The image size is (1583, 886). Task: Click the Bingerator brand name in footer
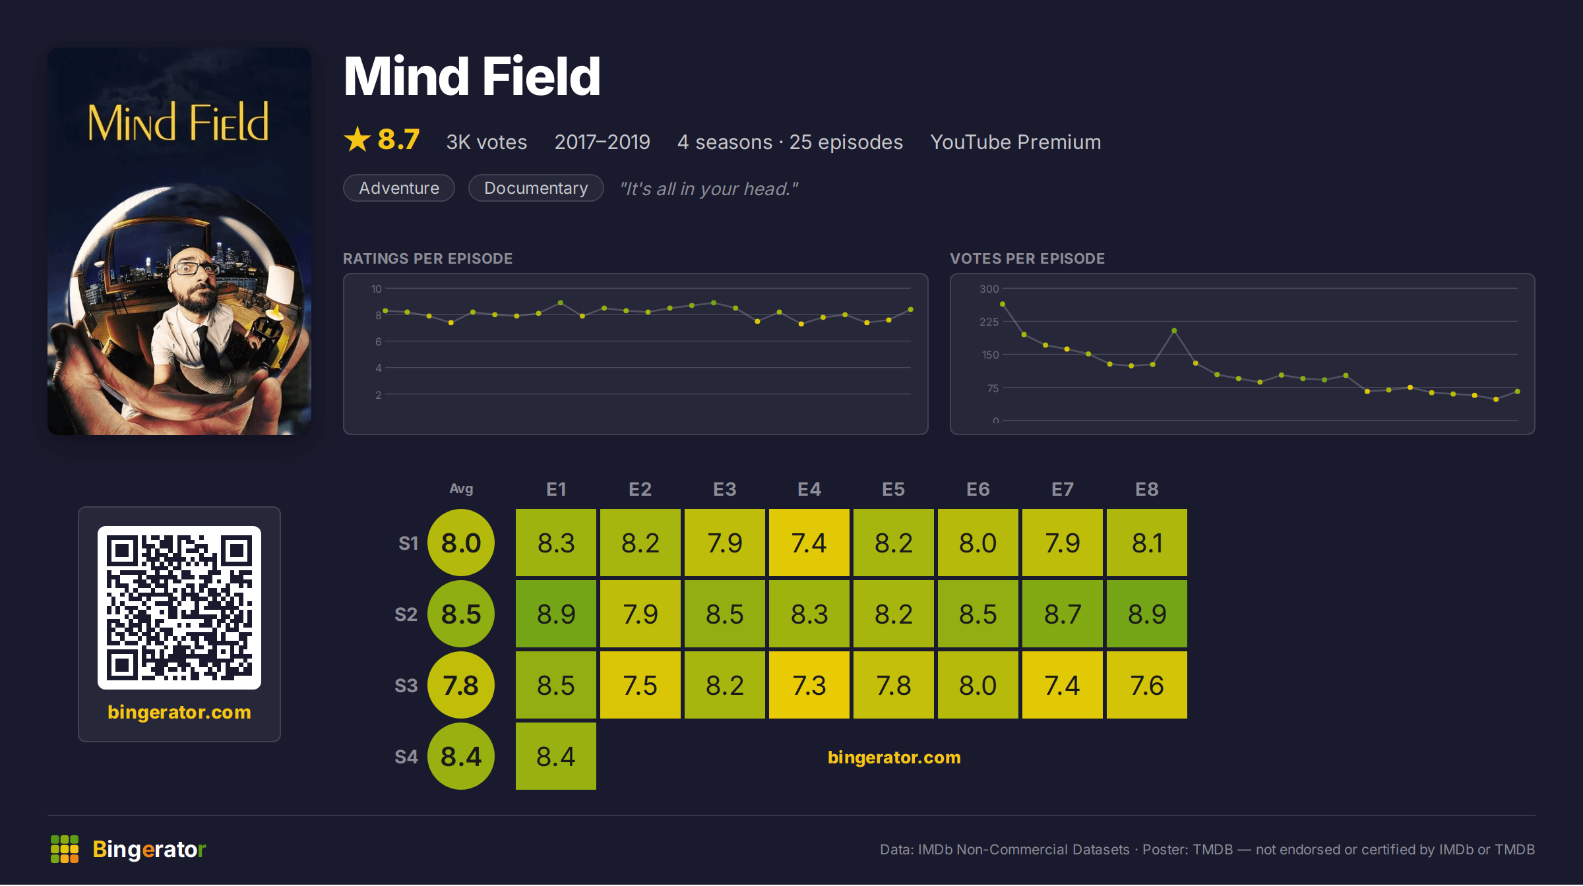click(149, 849)
